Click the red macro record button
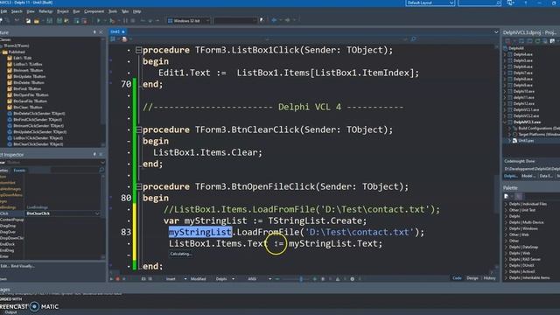The width and height of the screenshot is (560, 315). point(117,279)
